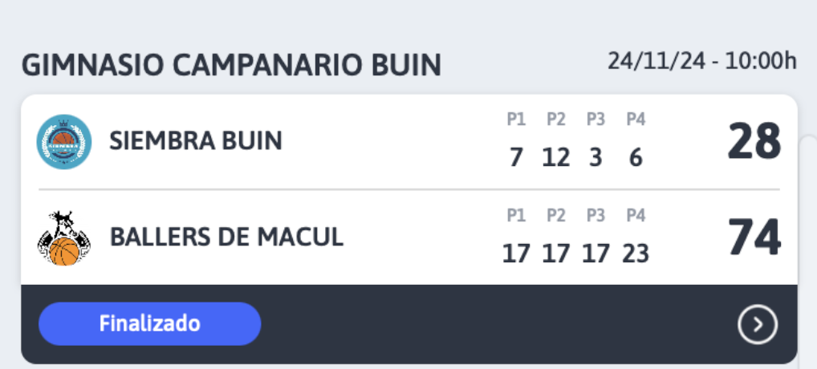This screenshot has width=817, height=369.
Task: Click Ballers de Macul's P1 score of 17
Action: [516, 253]
